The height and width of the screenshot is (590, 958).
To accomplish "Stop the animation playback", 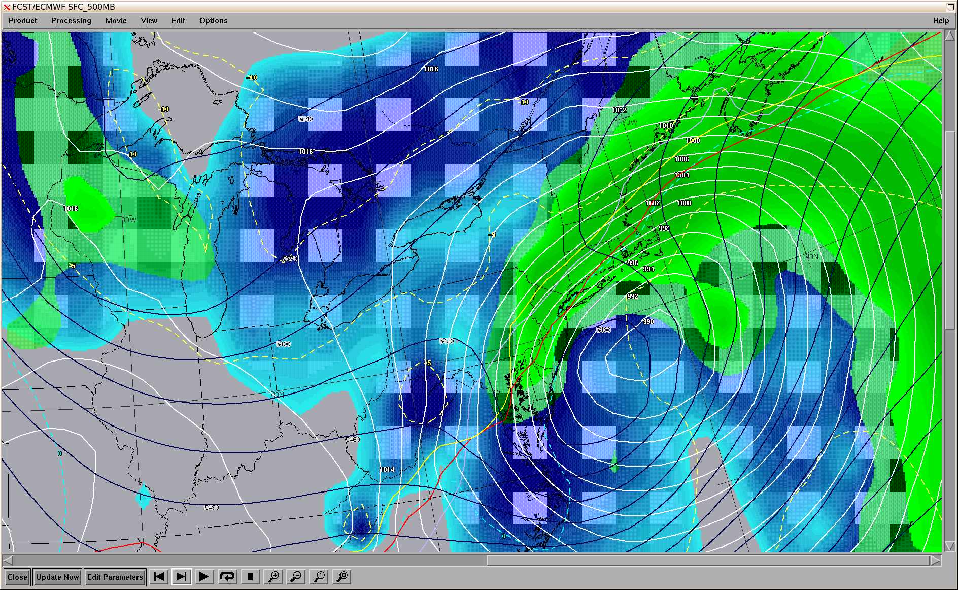I will coord(250,577).
